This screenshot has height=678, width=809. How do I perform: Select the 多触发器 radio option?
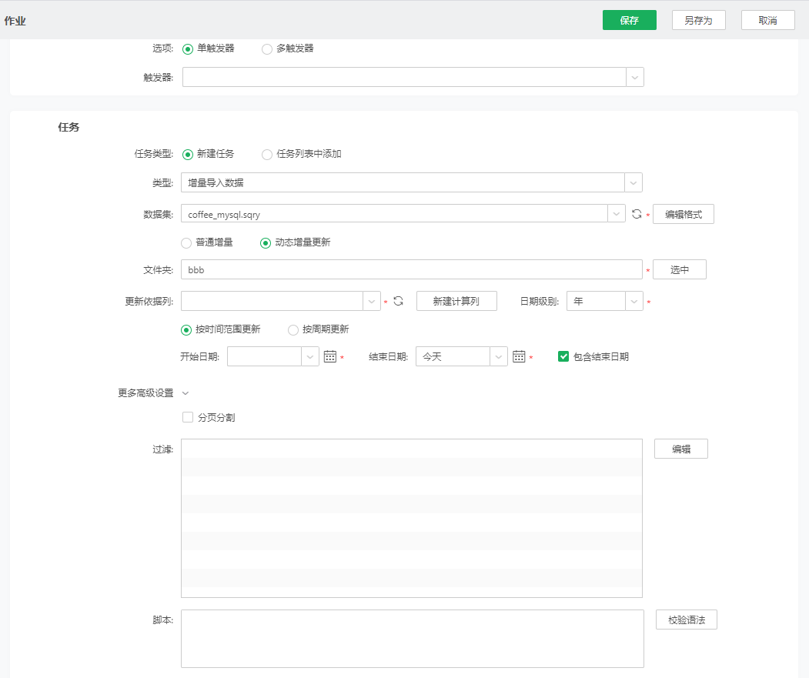[x=267, y=48]
